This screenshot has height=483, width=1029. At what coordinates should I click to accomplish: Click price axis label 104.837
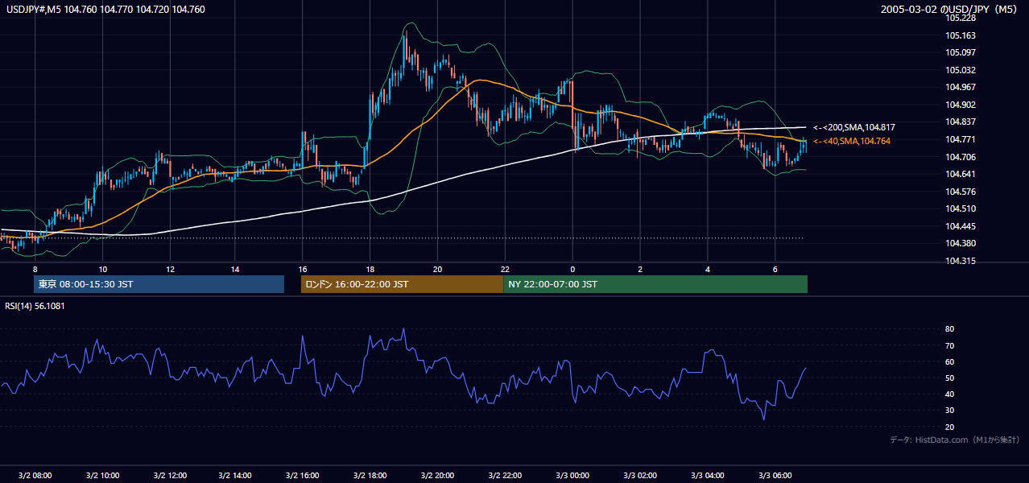[961, 122]
